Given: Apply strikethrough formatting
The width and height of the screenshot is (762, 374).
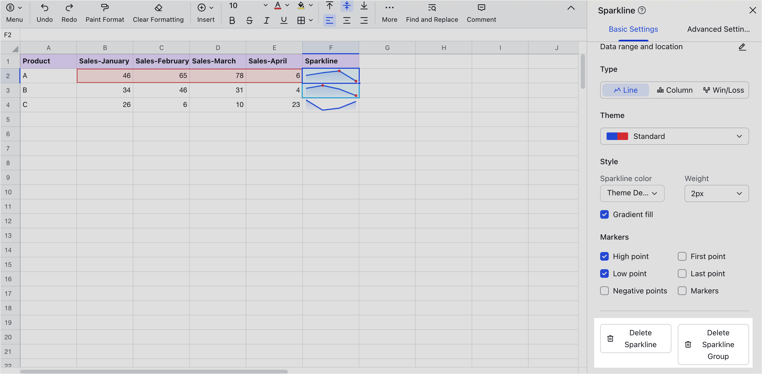Looking at the screenshot, I should [x=249, y=20].
